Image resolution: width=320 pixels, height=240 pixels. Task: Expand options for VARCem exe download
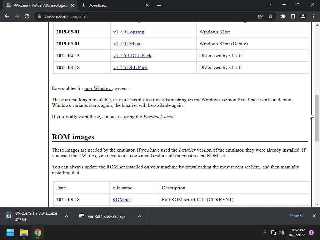tap(66, 216)
